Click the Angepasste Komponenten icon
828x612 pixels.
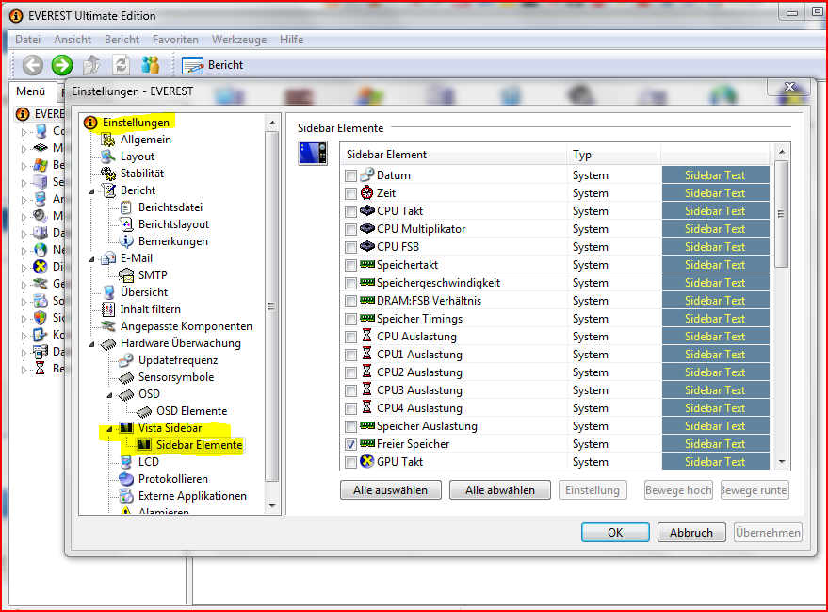(108, 326)
